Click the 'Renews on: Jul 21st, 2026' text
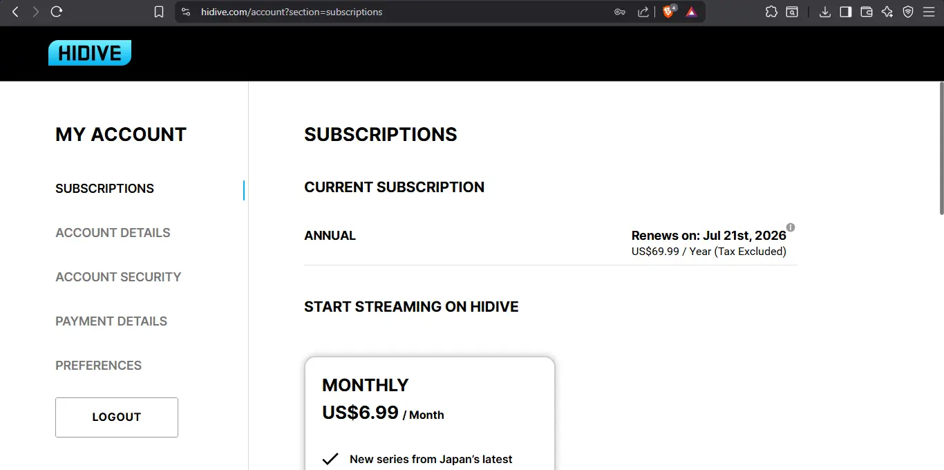 (709, 236)
